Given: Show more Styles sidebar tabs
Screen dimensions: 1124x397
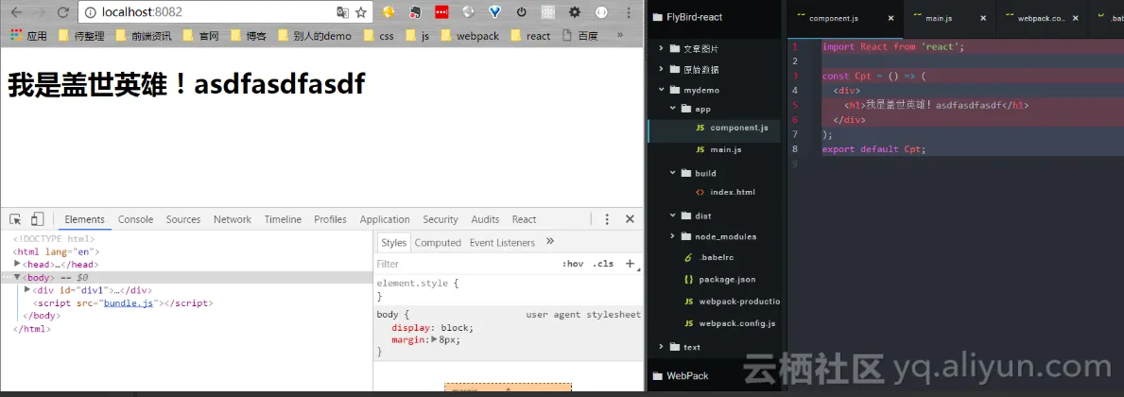Looking at the screenshot, I should [550, 241].
